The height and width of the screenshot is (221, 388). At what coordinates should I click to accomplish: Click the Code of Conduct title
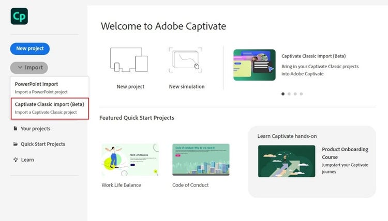(190, 185)
